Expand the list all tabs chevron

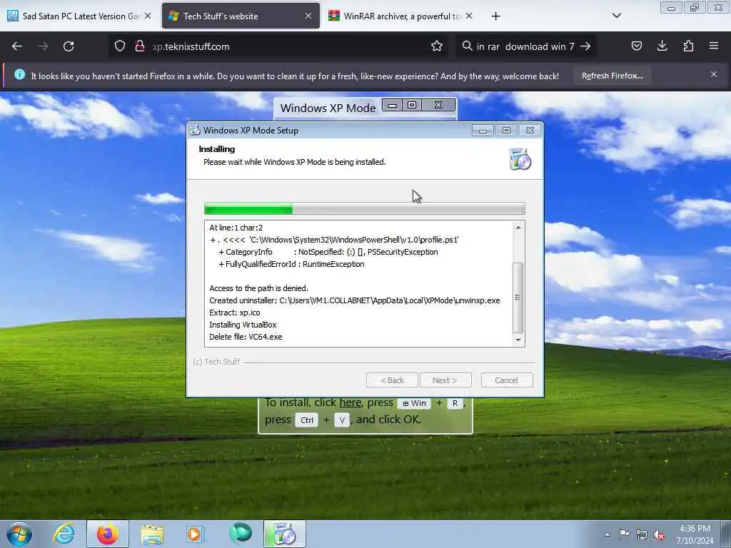616,16
